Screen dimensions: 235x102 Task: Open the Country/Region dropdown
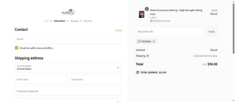click(68, 68)
